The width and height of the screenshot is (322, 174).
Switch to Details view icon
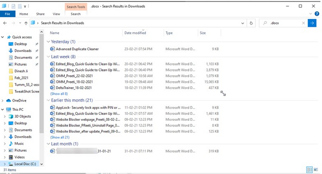309,169
